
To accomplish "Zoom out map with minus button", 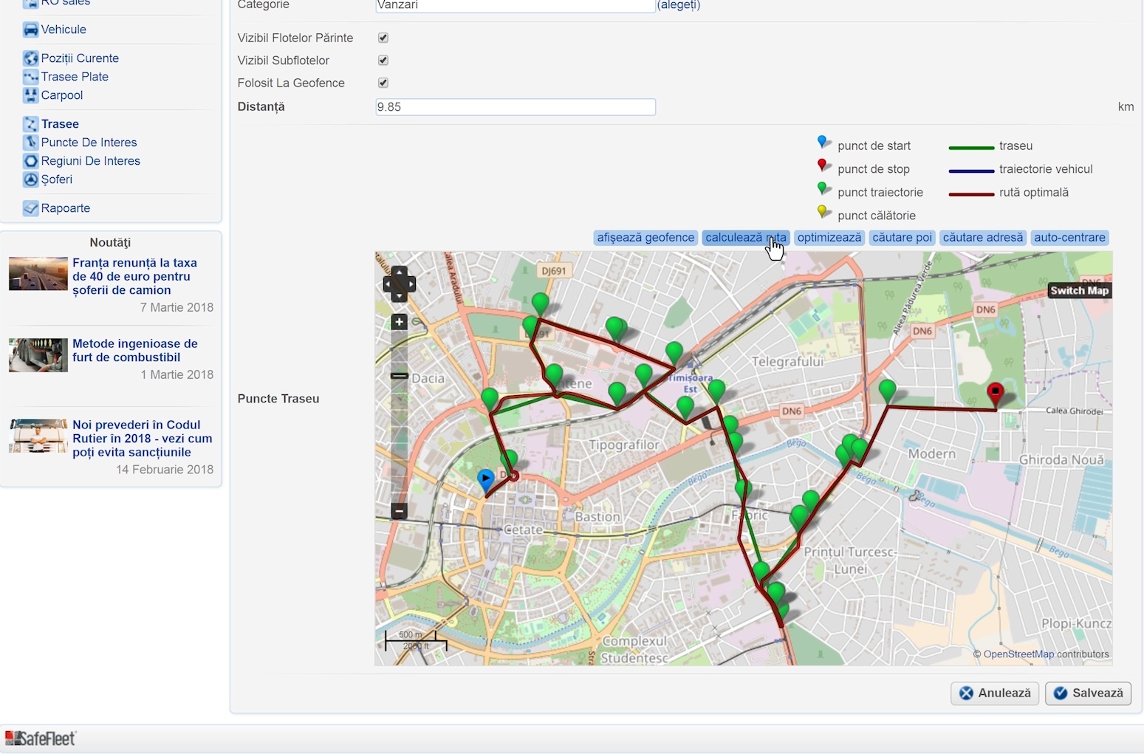I will (x=399, y=510).
